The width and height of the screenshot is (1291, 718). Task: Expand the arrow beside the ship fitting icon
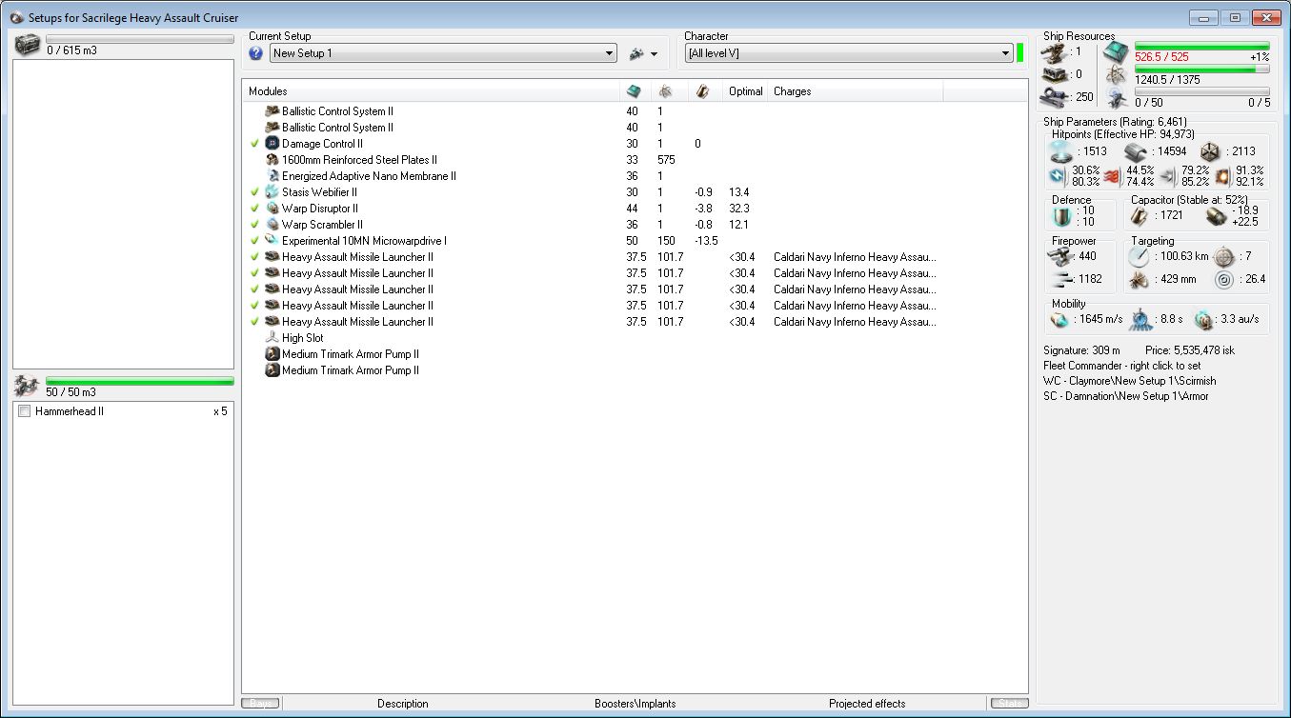pyautogui.click(x=654, y=54)
